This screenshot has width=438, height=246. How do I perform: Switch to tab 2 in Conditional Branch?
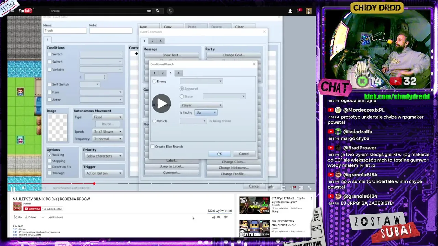[x=163, y=73]
